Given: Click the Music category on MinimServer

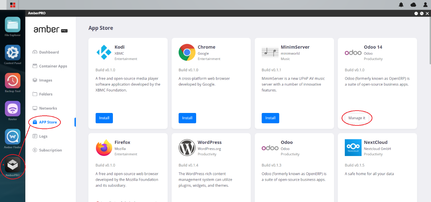Looking at the screenshot, I should 286,59.
